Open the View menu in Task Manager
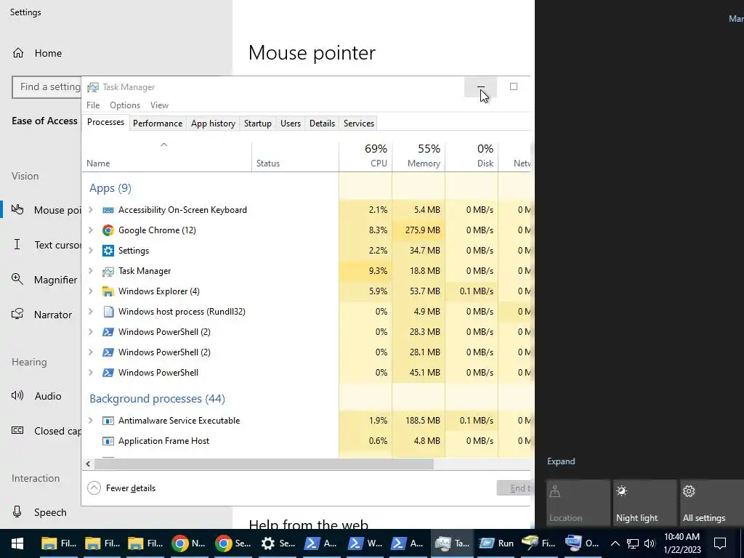This screenshot has height=558, width=744. [x=159, y=105]
